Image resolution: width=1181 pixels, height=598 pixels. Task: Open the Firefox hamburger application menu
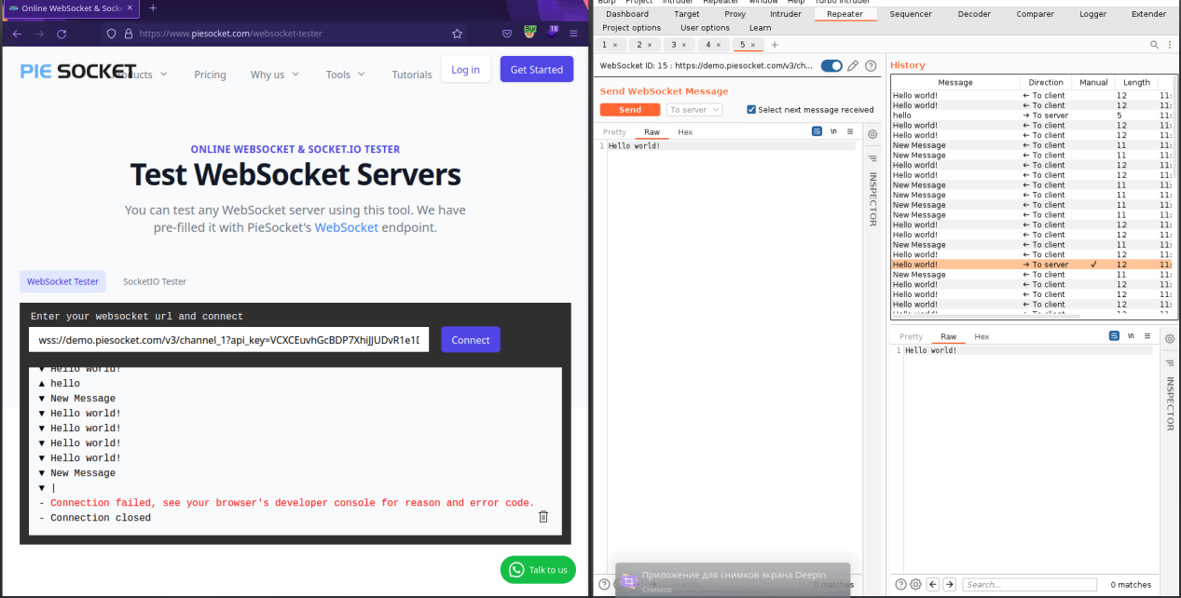(x=573, y=34)
